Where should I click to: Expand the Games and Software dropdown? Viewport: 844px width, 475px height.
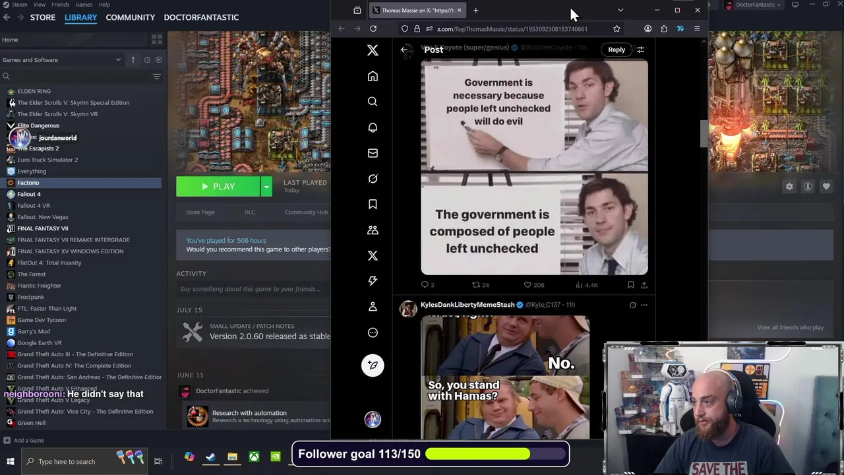pos(118,59)
